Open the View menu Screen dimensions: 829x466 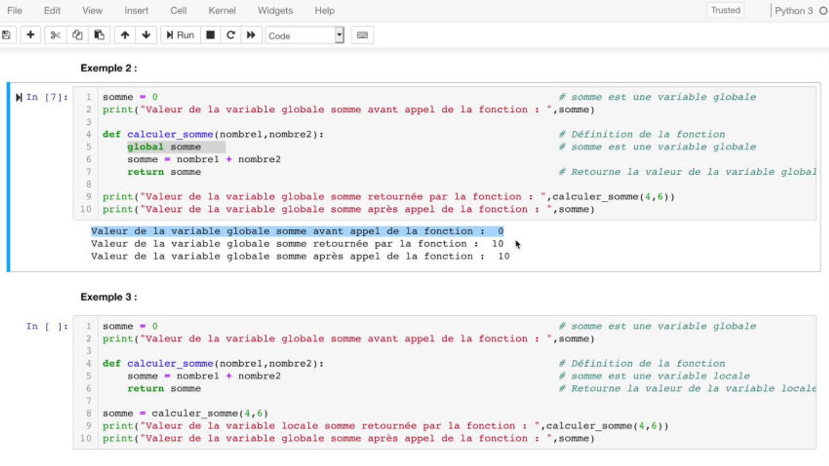[92, 11]
